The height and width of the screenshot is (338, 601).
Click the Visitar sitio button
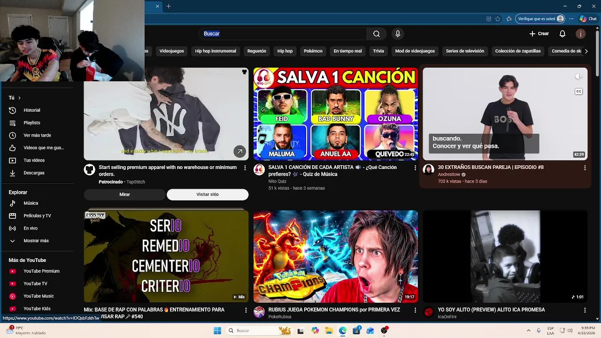click(208, 194)
